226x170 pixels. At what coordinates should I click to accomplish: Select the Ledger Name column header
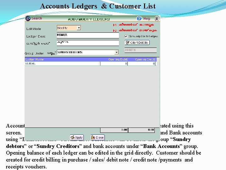(x=62, y=59)
